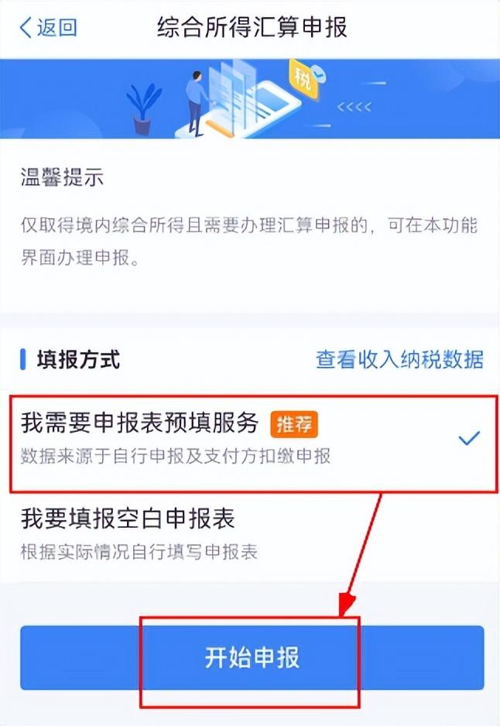
Task: Tap the "返回" back label
Action: [x=57, y=28]
